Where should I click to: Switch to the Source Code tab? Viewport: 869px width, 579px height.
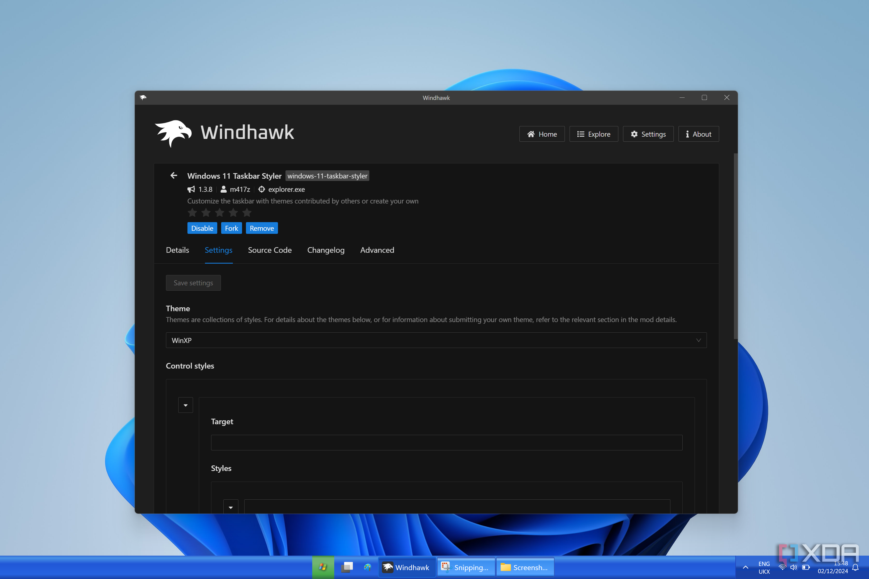click(270, 250)
